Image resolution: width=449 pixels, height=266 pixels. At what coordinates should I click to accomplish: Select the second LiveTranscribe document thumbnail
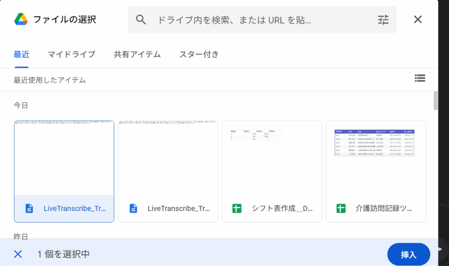point(168,158)
